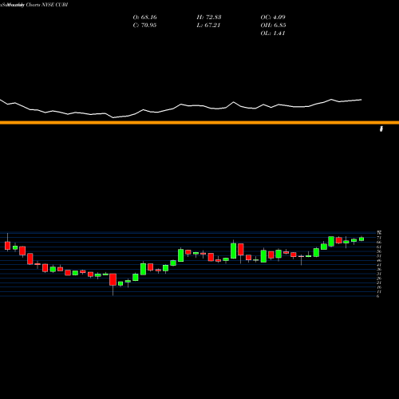Click the OL: 1.41 value
Viewport: 399px width, 399px height.
pyautogui.click(x=273, y=34)
